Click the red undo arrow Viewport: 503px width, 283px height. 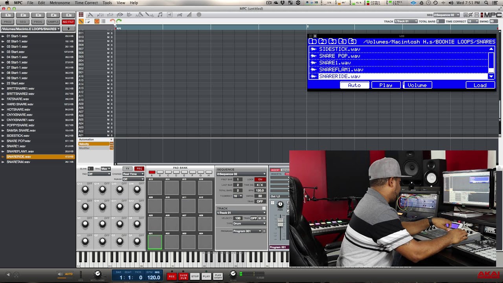tap(112, 21)
